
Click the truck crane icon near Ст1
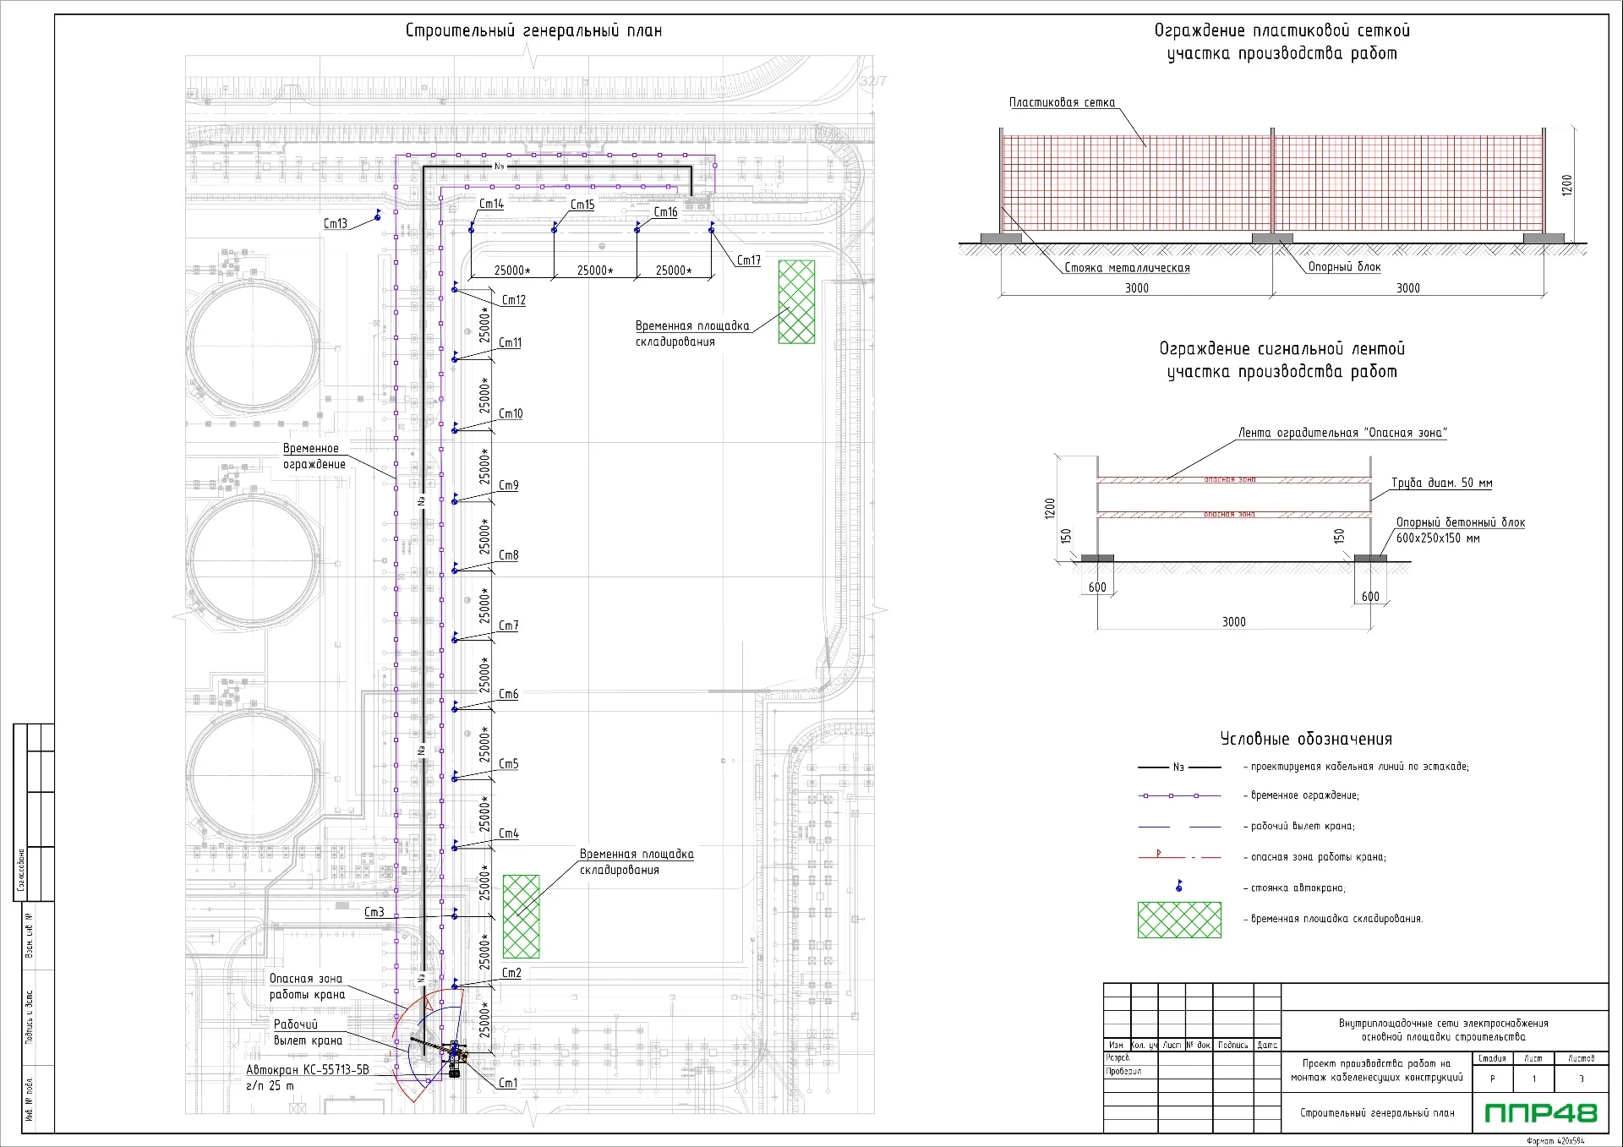coord(455,1057)
